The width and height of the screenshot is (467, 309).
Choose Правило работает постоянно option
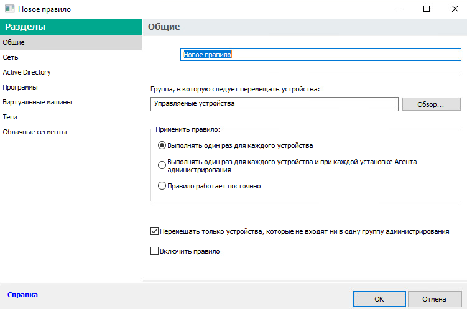[162, 185]
